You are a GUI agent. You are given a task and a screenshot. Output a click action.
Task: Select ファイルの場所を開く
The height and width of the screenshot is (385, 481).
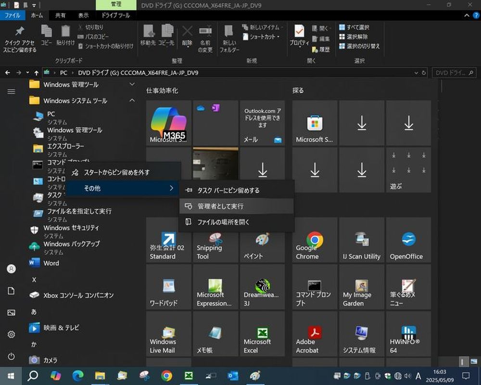[x=237, y=222]
